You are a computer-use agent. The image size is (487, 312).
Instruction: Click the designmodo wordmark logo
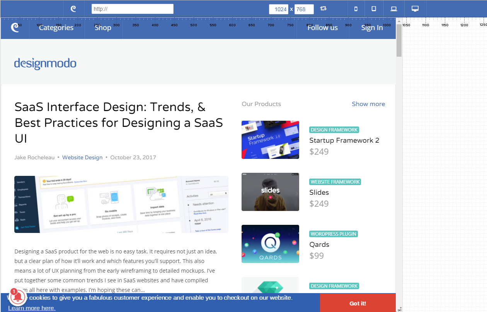pyautogui.click(x=45, y=63)
